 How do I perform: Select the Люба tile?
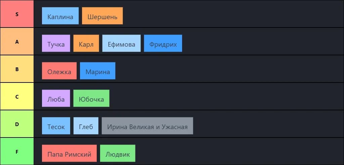coord(56,98)
